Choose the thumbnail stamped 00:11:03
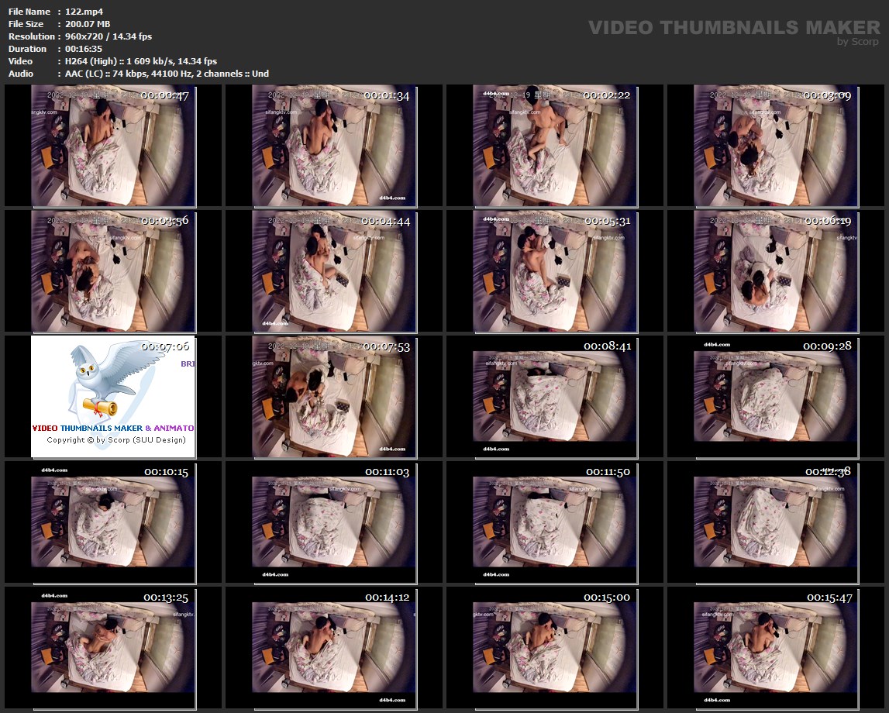 coord(334,522)
